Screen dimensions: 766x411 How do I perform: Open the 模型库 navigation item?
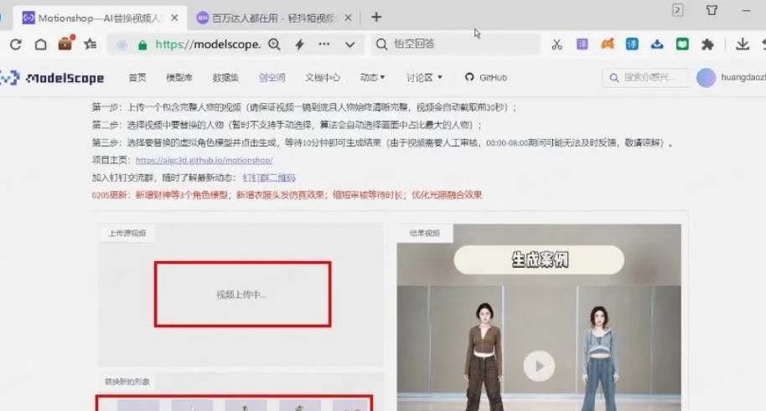(x=179, y=78)
